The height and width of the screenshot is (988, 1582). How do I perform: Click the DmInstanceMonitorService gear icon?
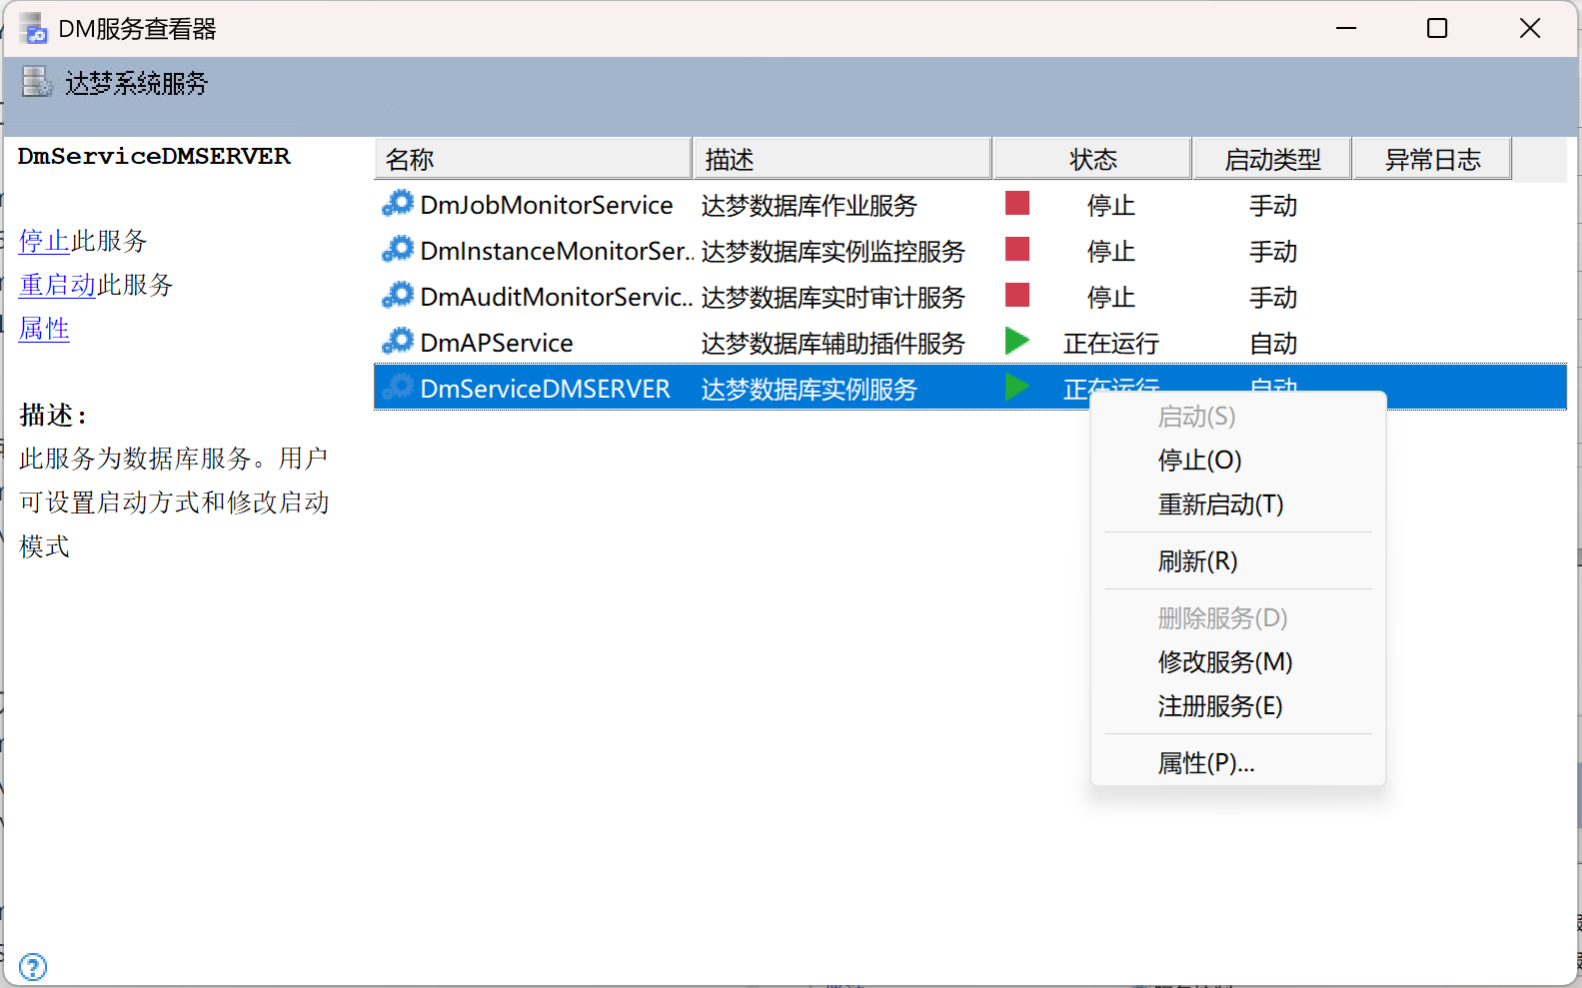(x=398, y=250)
